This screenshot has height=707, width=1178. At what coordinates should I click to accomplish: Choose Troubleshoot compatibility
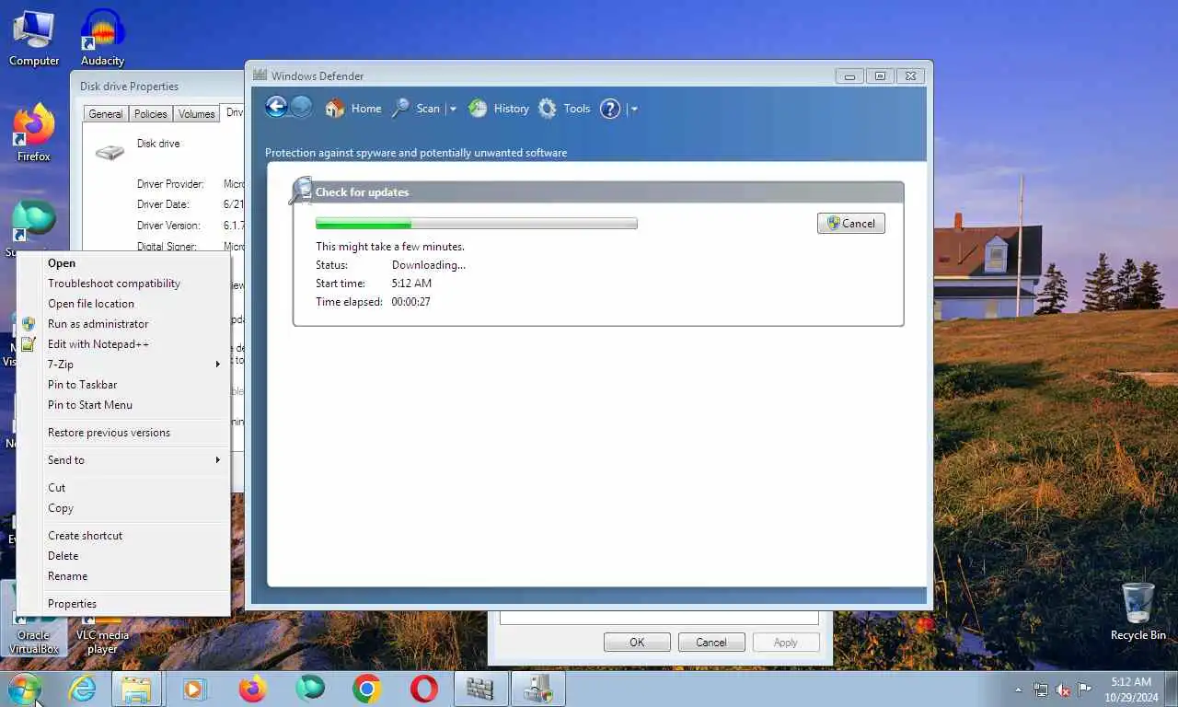pos(123,284)
